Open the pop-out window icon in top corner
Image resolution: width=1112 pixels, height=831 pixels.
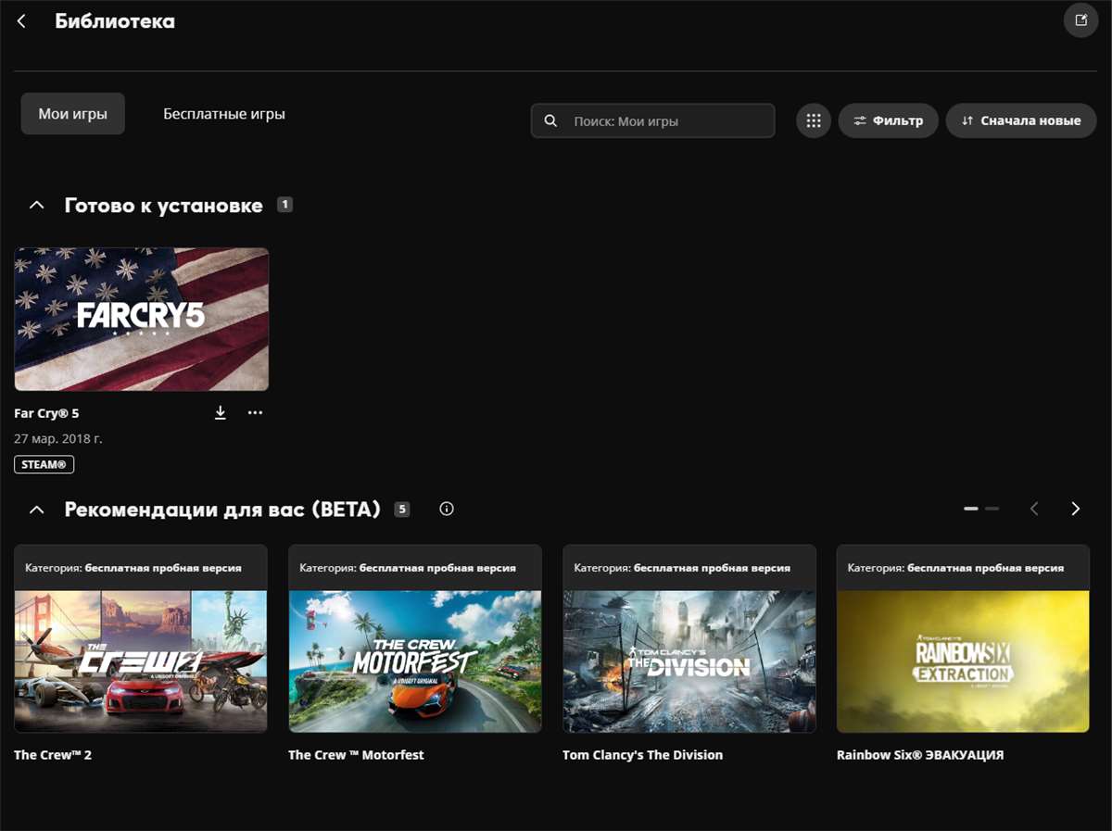click(1080, 20)
